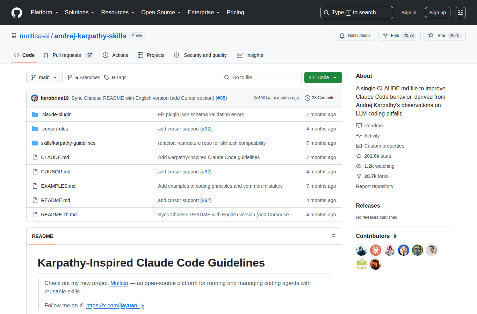The width and height of the screenshot is (477, 314).
Task: Click the EXAMPLES.md file icon
Action: pos(35,186)
